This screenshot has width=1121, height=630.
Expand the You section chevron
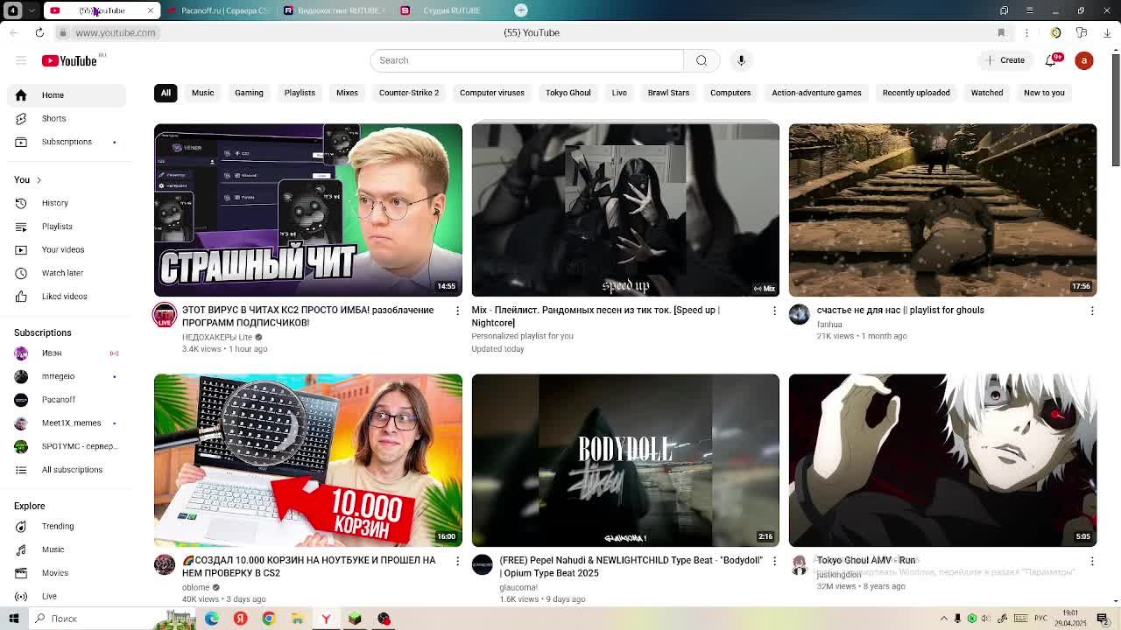(39, 180)
